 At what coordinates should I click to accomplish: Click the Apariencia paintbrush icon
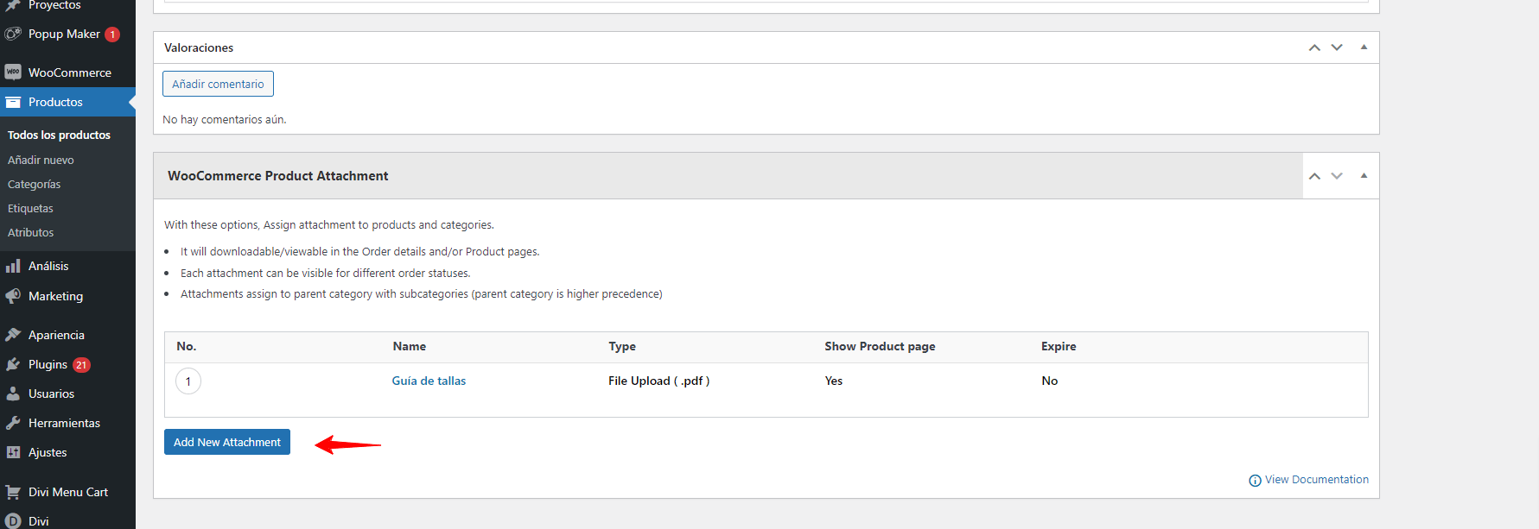point(13,335)
